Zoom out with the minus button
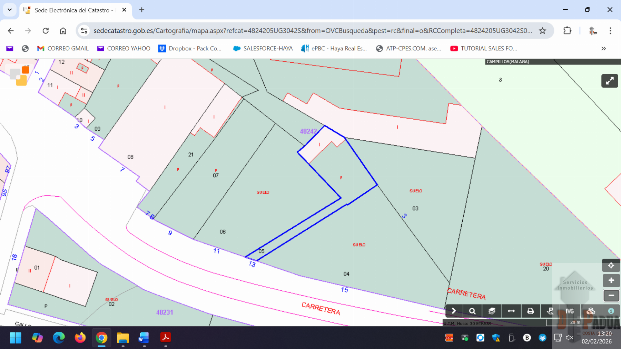 [x=611, y=296]
